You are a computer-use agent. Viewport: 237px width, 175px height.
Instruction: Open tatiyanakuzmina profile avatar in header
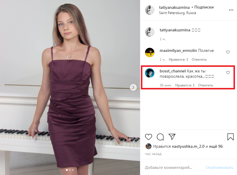point(150,10)
